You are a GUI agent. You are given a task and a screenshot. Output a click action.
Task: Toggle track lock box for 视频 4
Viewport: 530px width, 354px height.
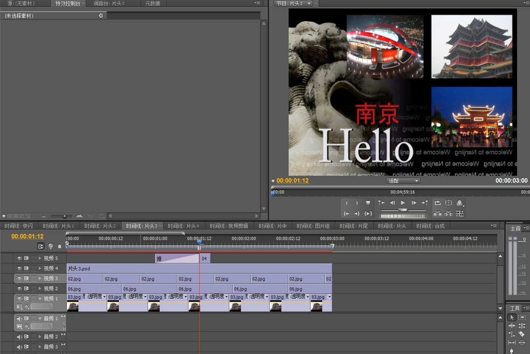pyautogui.click(x=34, y=268)
